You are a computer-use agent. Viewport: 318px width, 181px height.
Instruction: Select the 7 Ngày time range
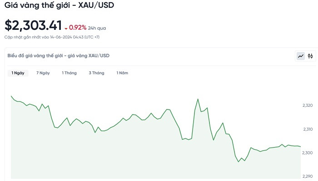pyautogui.click(x=43, y=73)
